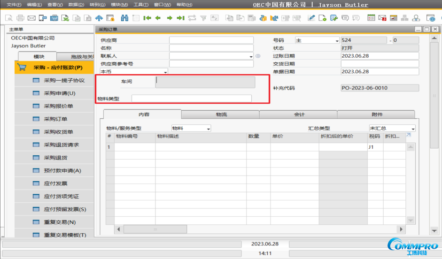
Task: Open 采购订单 from the menu
Action: click(54, 119)
